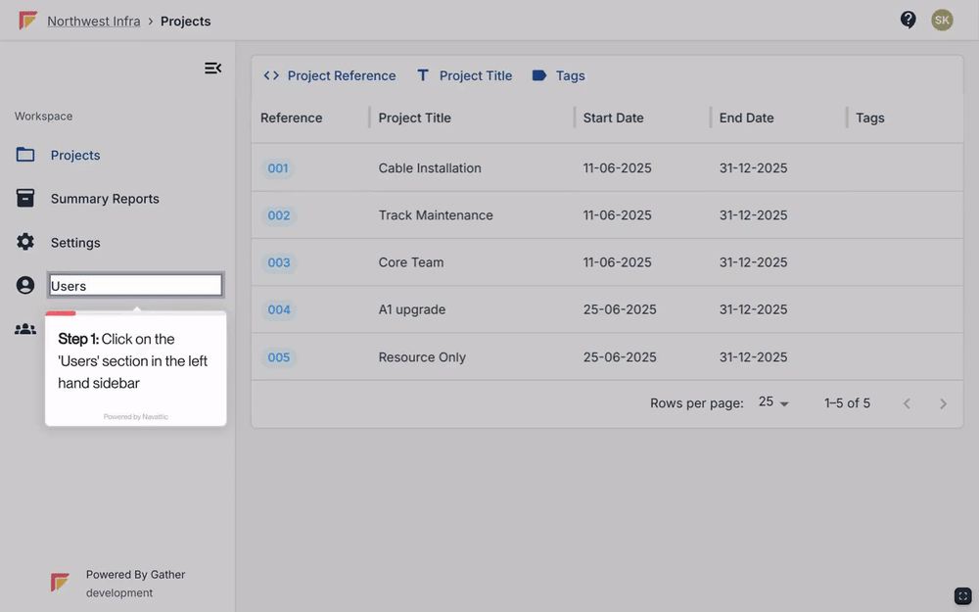
Task: Click the Tags label icon
Action: pyautogui.click(x=539, y=75)
